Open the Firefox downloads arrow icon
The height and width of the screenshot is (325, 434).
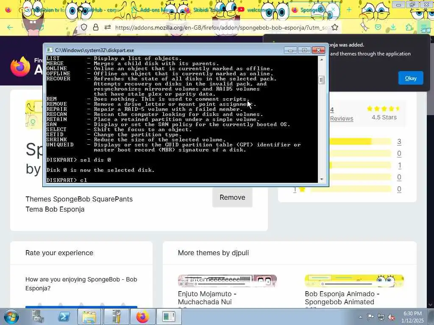(x=393, y=27)
